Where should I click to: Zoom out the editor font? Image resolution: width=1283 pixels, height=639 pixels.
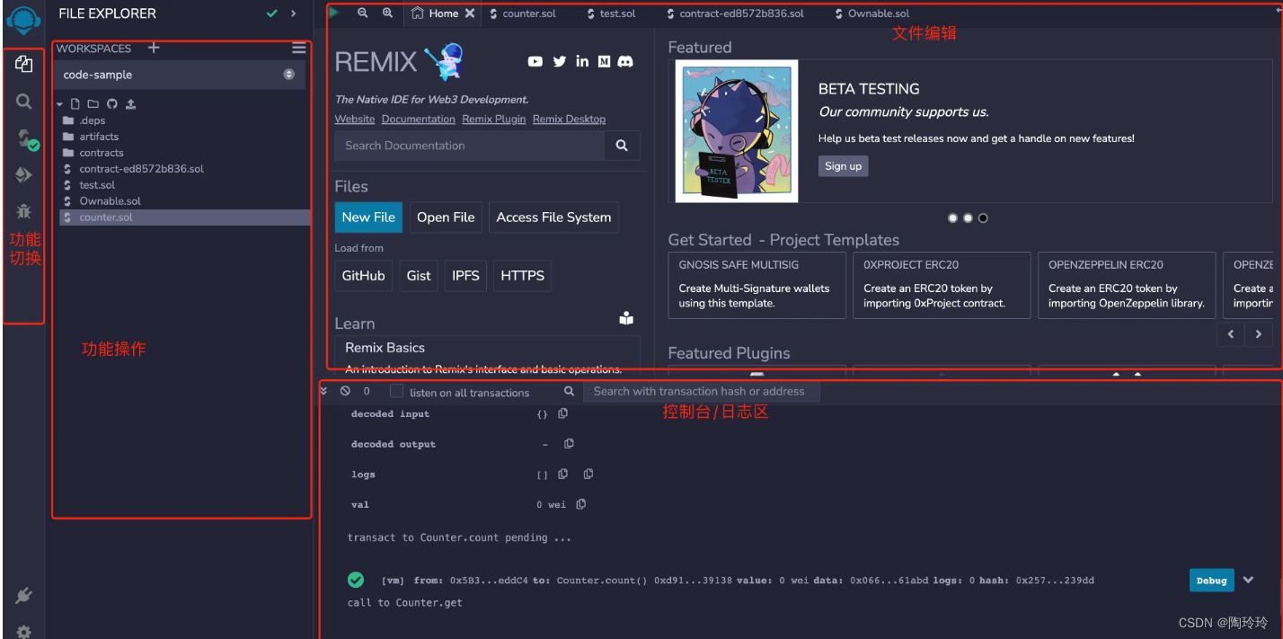click(363, 13)
